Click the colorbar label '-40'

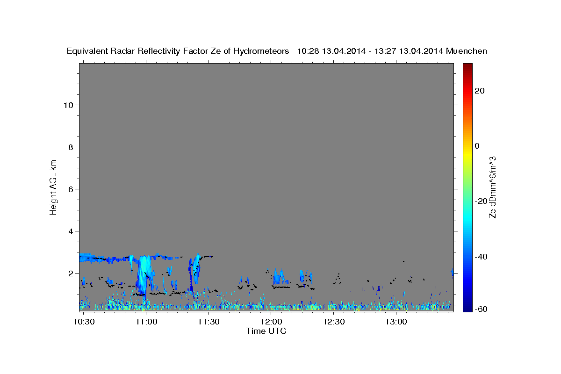point(481,257)
